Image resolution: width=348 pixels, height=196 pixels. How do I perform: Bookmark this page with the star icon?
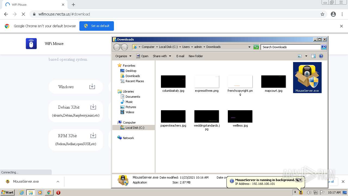coord(322,14)
